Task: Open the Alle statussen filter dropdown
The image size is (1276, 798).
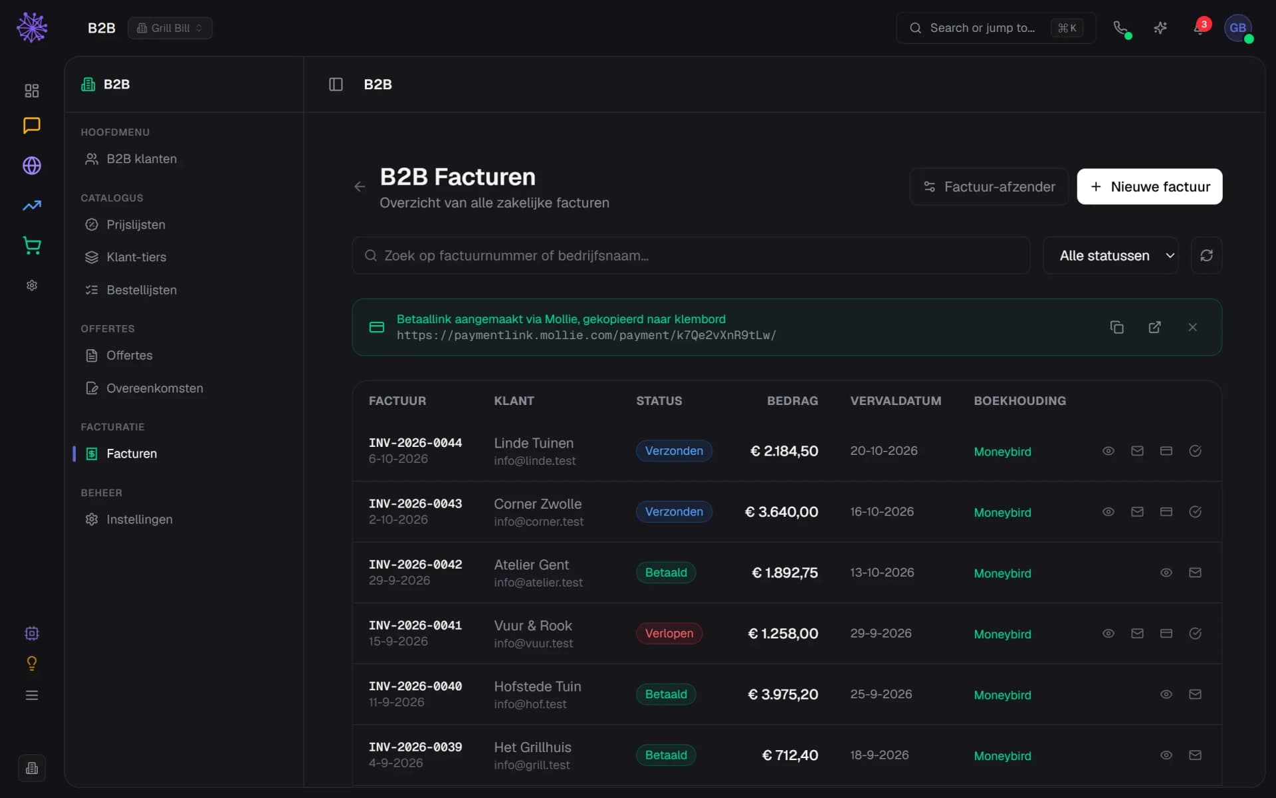Action: coord(1111,255)
